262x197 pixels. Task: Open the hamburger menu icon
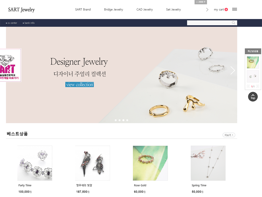(234, 9)
